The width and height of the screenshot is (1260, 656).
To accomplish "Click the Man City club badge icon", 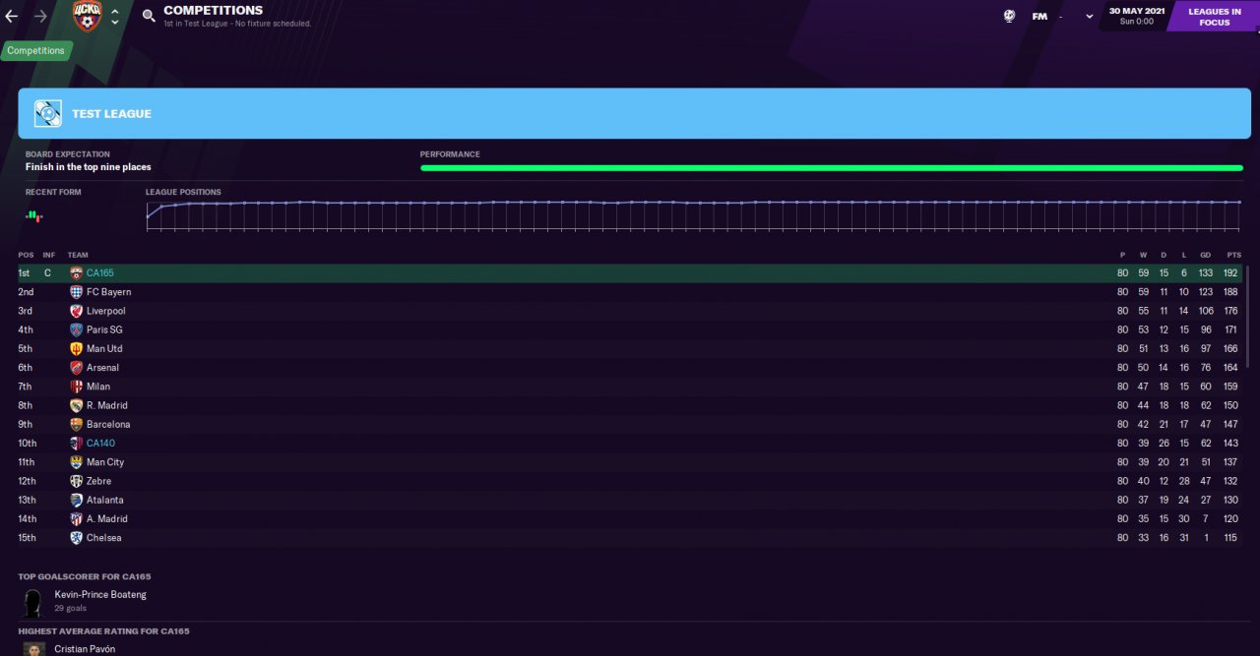I will pos(76,462).
